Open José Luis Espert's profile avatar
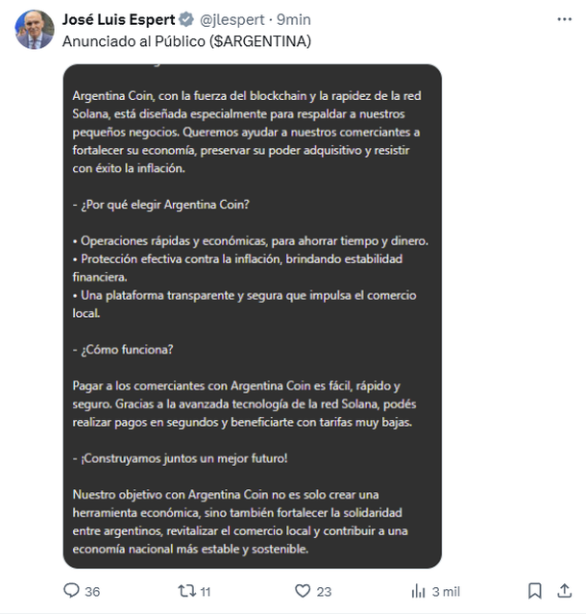586x614 pixels. (34, 30)
